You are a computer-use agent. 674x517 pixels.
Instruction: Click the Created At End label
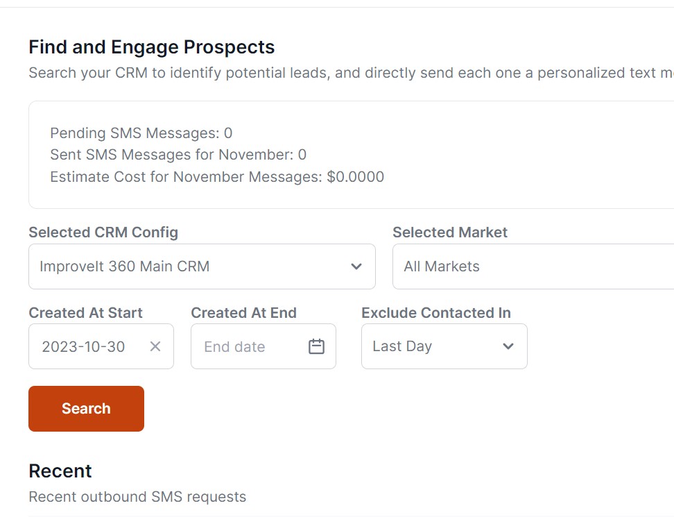(243, 313)
